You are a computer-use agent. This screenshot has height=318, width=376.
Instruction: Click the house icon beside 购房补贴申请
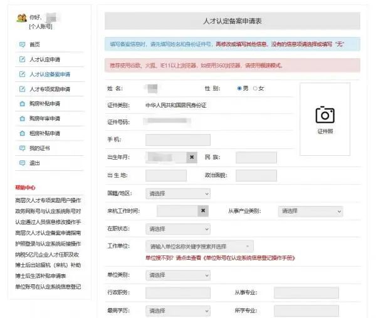(22, 104)
